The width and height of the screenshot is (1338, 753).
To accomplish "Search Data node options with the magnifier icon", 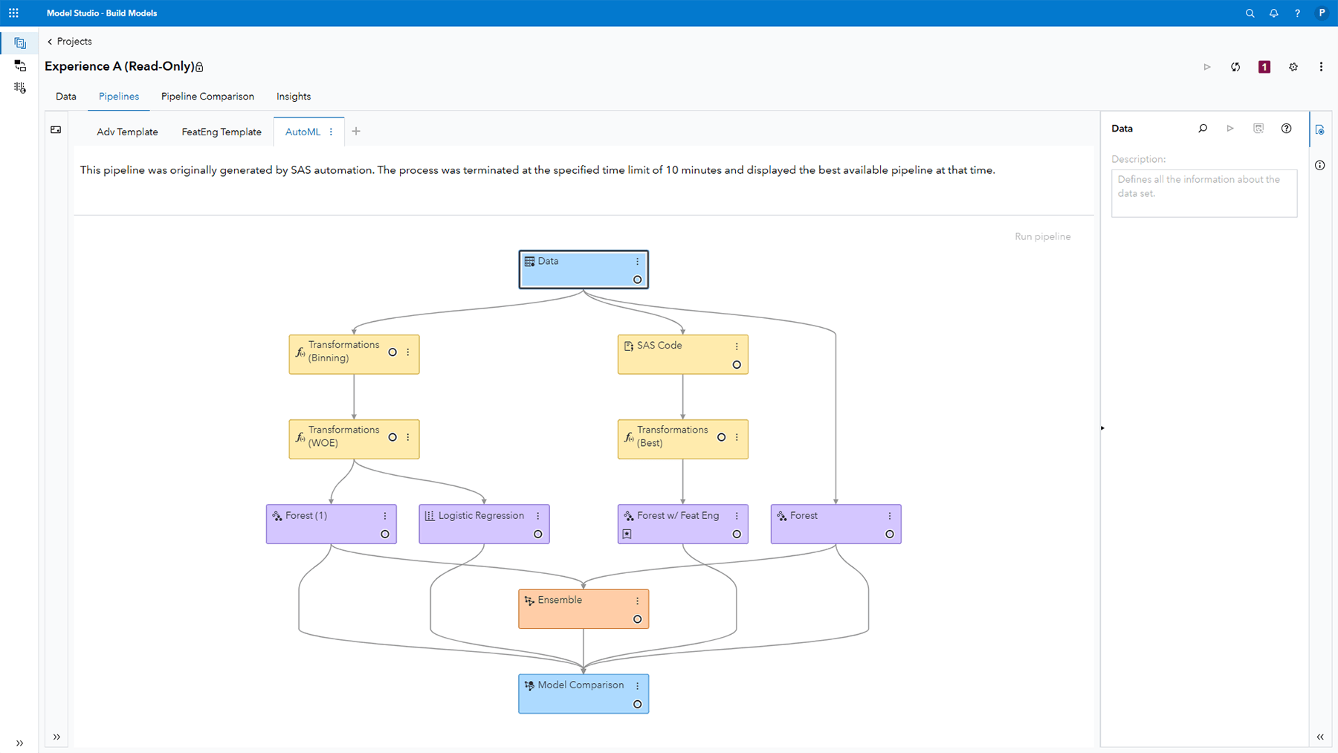I will (1202, 128).
